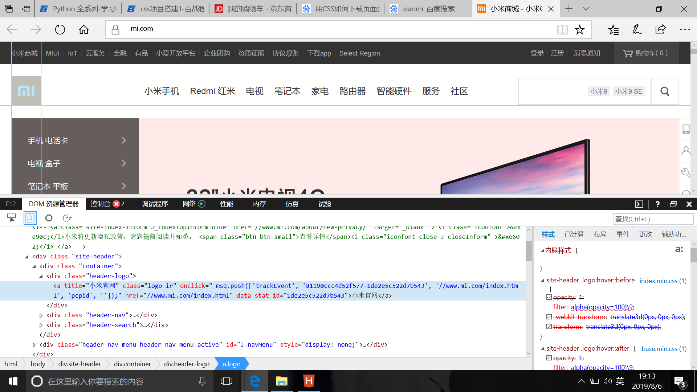Open browser tab list dropdown chevron

tap(586, 9)
